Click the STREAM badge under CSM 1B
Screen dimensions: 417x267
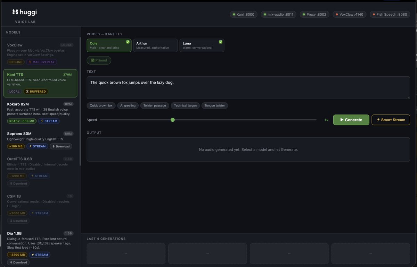(39, 213)
